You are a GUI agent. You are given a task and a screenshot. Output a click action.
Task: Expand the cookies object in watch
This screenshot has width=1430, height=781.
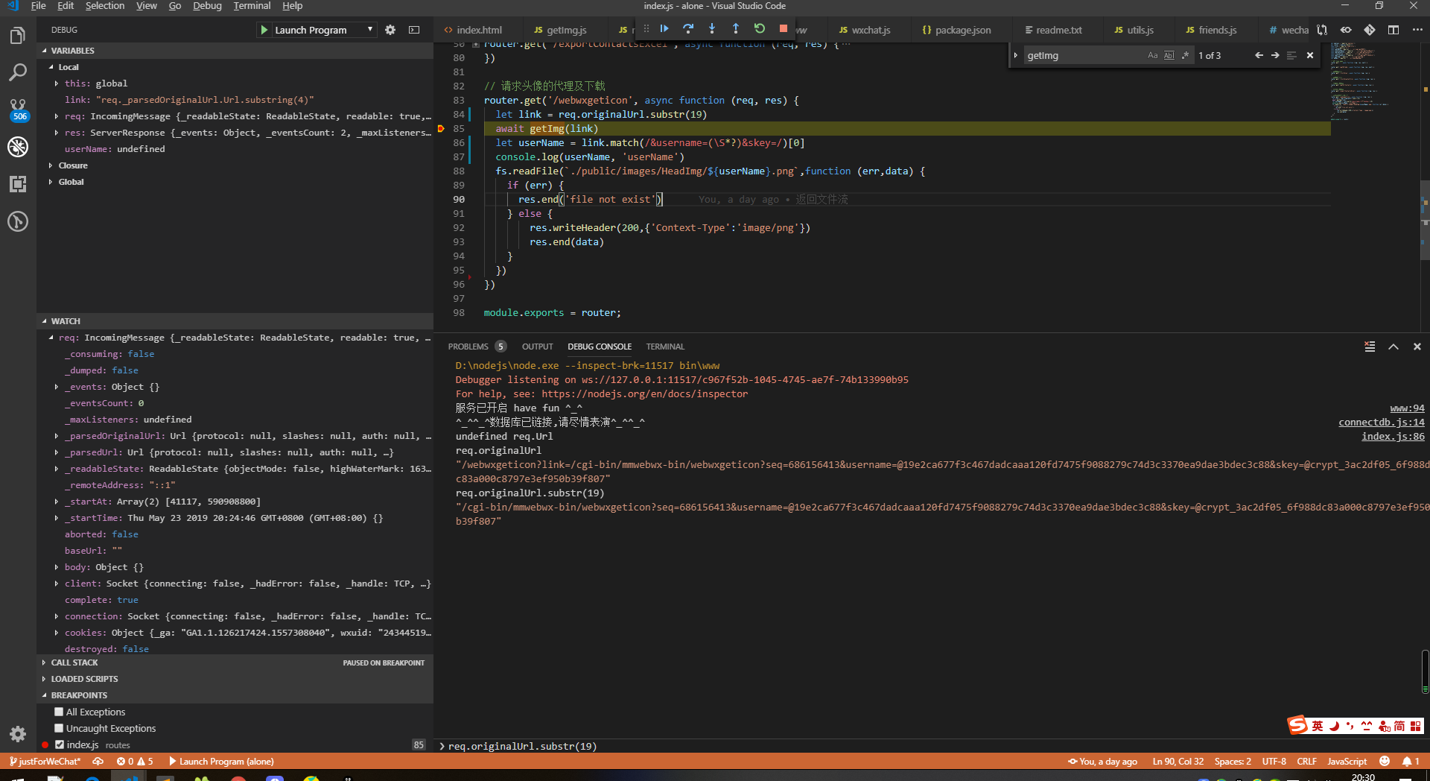click(x=57, y=633)
